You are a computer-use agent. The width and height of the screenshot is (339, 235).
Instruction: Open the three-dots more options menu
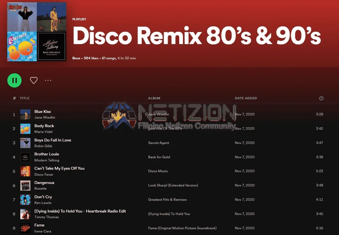coord(48,81)
